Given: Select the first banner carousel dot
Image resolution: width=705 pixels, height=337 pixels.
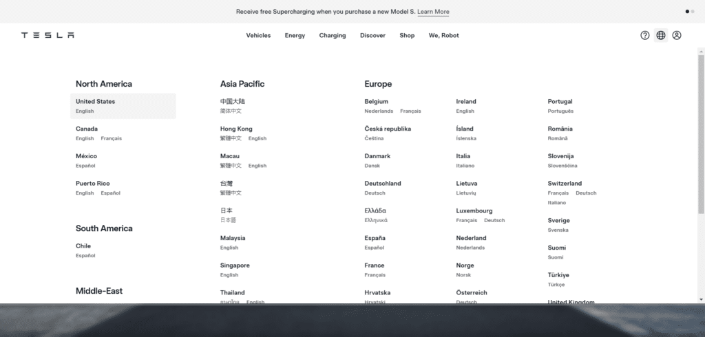Looking at the screenshot, I should [687, 12].
